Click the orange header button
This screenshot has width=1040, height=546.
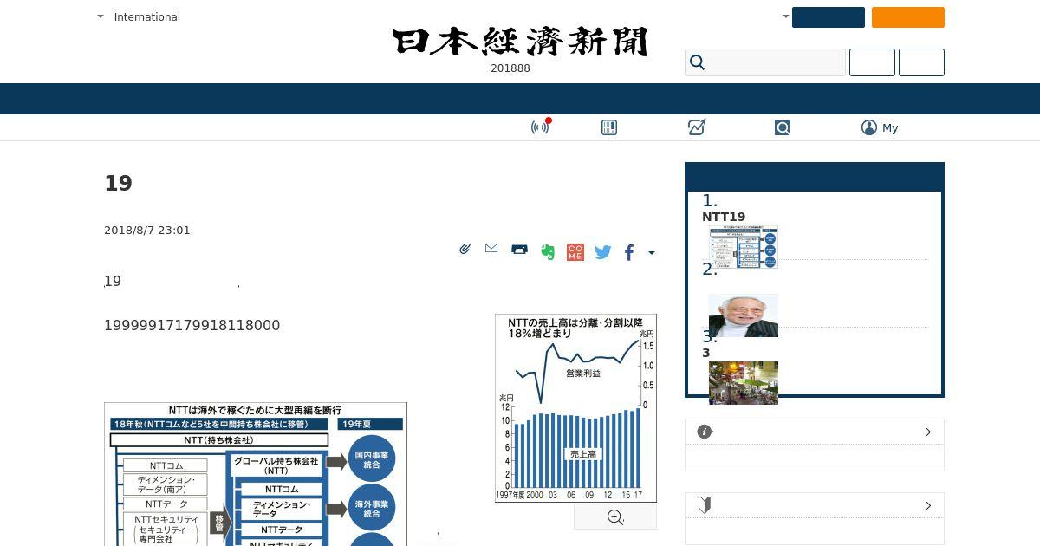click(x=908, y=17)
